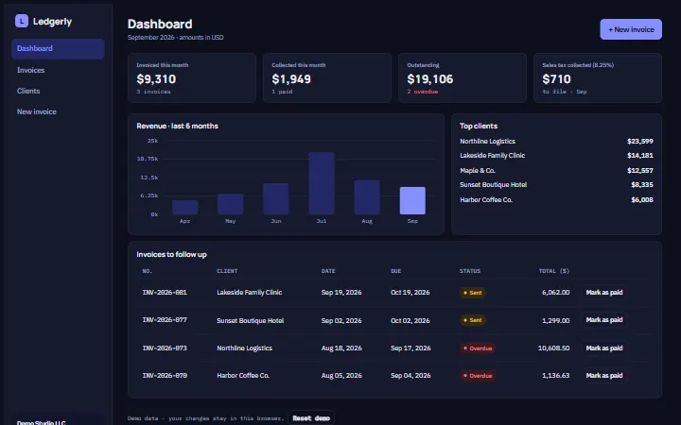Click Northline Logistics in the invoices table

click(x=245, y=348)
